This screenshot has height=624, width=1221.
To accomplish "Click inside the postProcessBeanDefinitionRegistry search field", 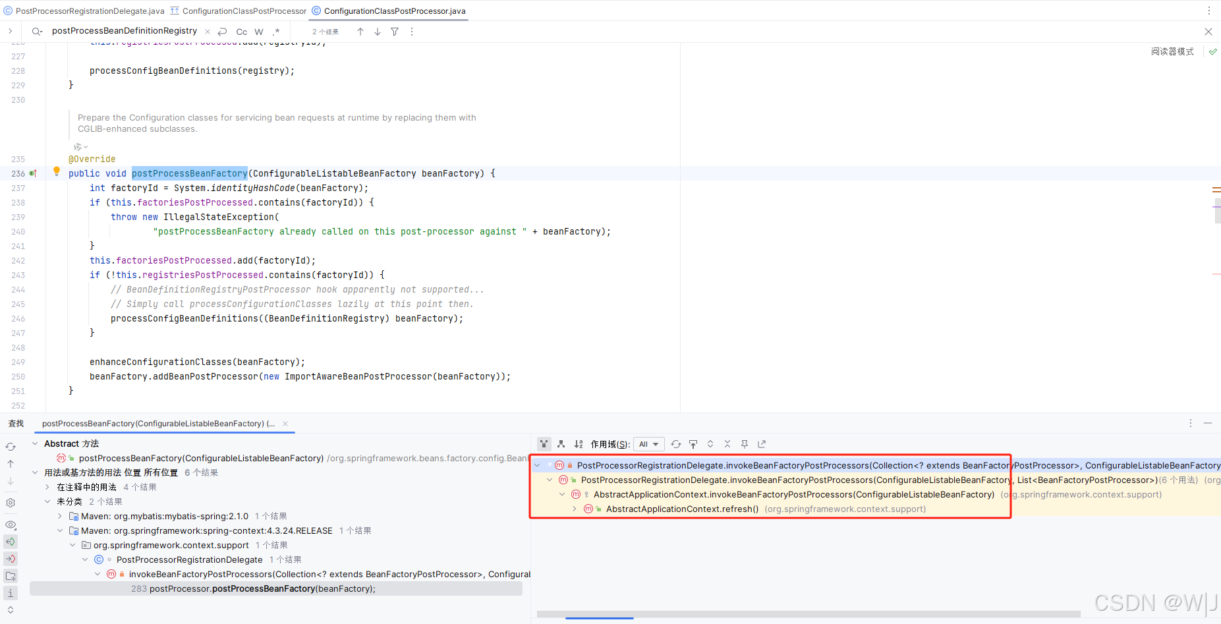I will 124,30.
